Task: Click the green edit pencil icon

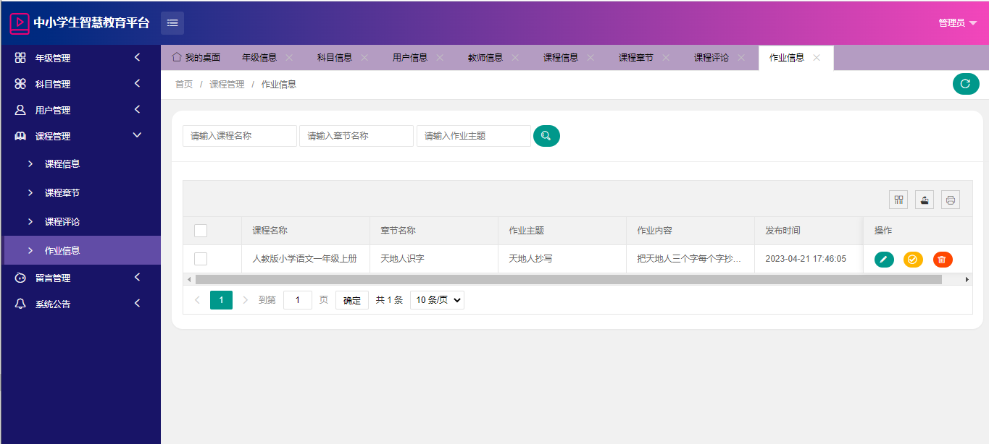Action: click(x=884, y=259)
